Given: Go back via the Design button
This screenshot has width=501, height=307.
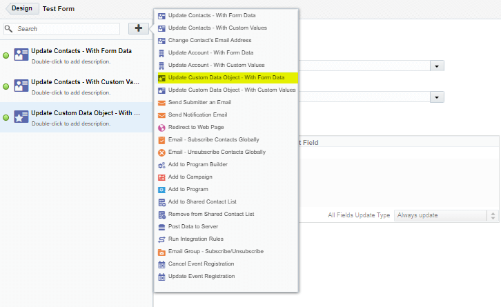Looking at the screenshot, I should [x=22, y=8].
